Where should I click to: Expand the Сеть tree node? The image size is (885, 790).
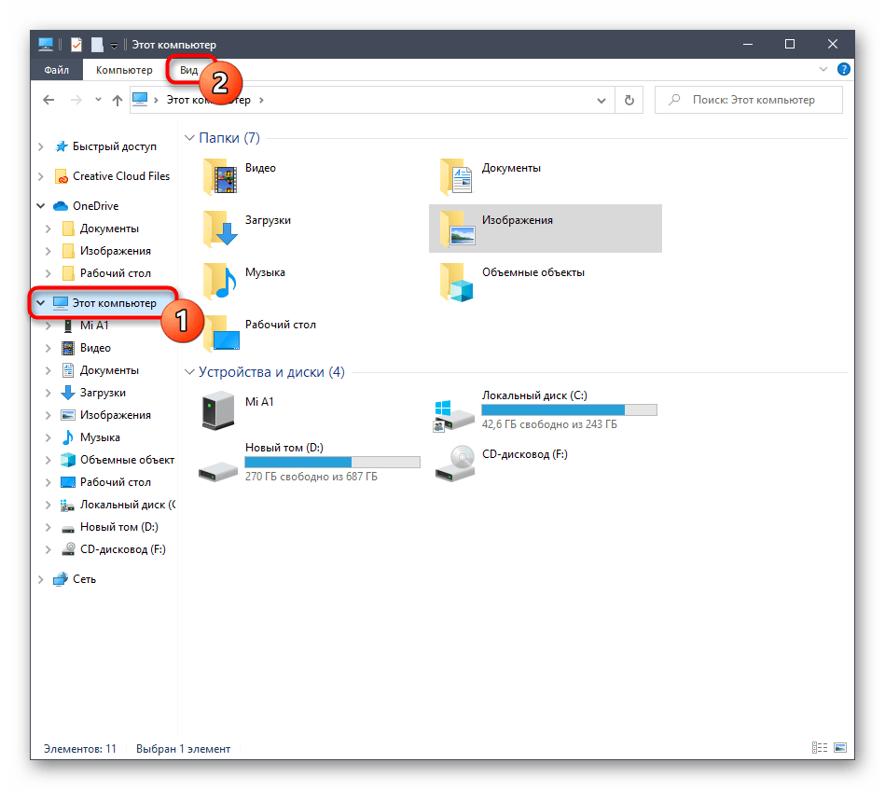pyautogui.click(x=40, y=579)
